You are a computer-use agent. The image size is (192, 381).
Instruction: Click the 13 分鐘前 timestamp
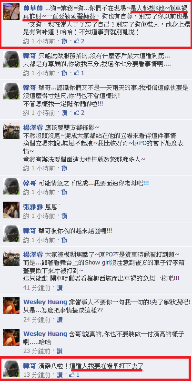pyautogui.click(x=37, y=374)
